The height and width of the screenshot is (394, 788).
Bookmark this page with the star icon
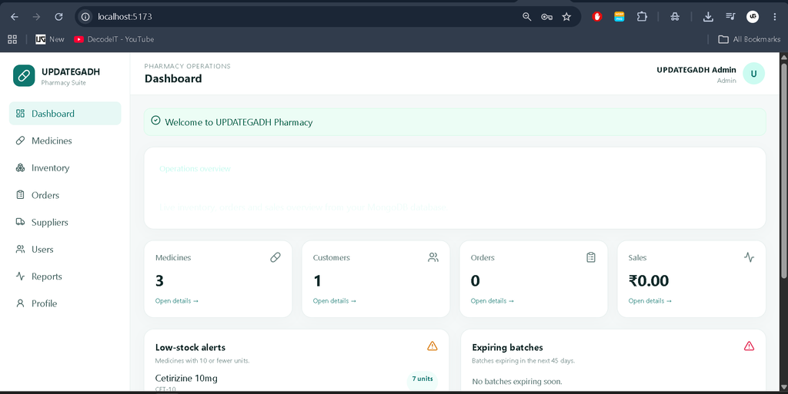[x=566, y=17]
